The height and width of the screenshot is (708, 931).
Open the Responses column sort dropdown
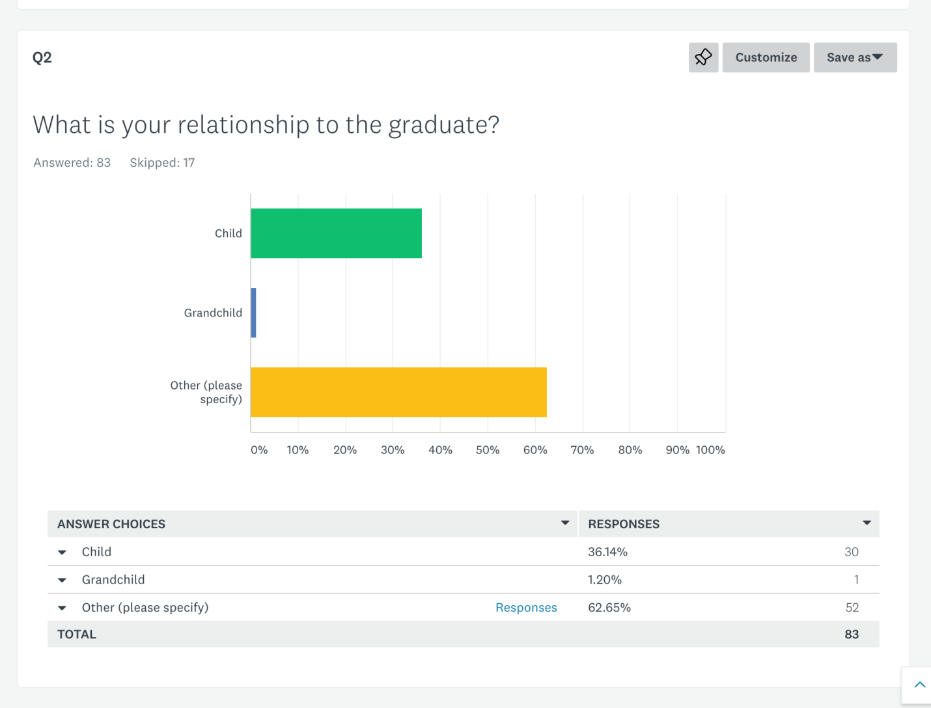tap(866, 522)
